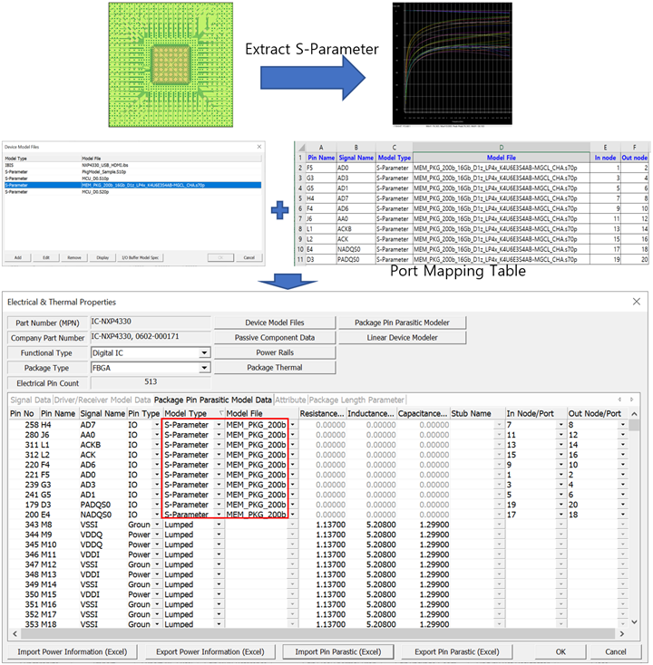Image resolution: width=653 pixels, height=665 pixels.
Task: Open Pin Type dropdown for pin M8
Action: pyautogui.click(x=158, y=525)
